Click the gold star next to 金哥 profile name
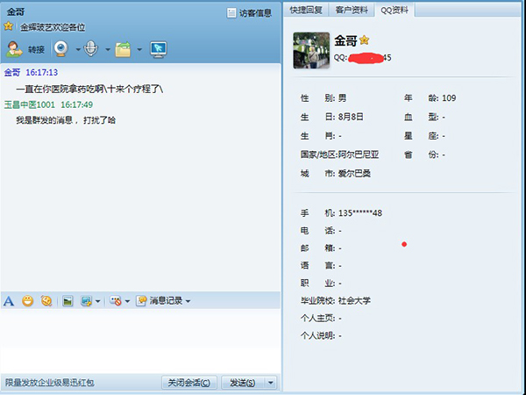Screen dimensions: 526x395 (x=365, y=40)
